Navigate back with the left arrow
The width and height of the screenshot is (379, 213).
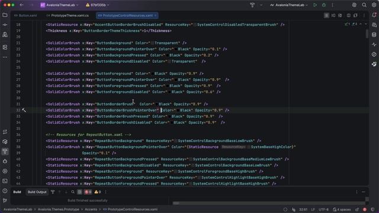[x=21, y=5]
